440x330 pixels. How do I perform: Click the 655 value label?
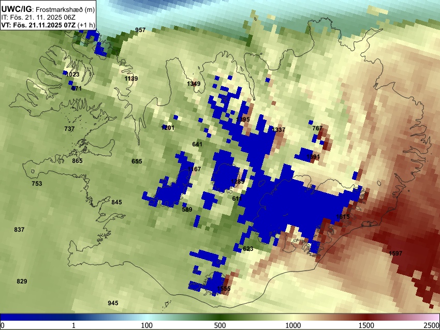click(137, 161)
